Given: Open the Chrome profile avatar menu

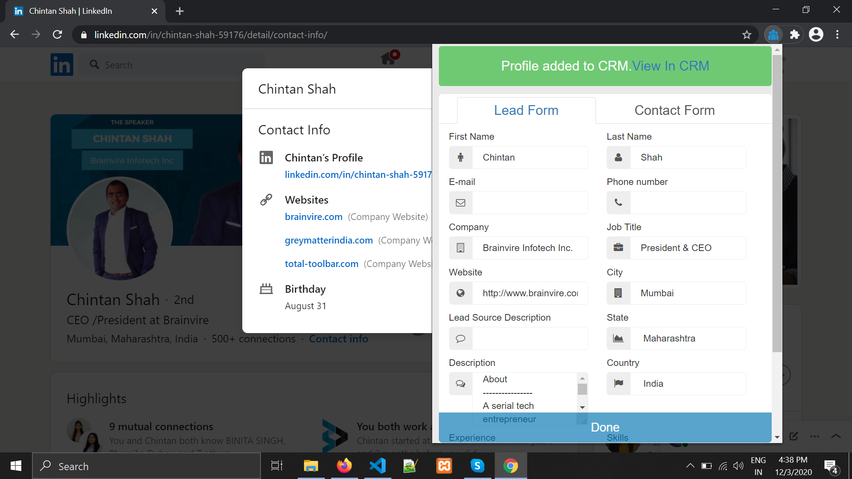Looking at the screenshot, I should (816, 35).
